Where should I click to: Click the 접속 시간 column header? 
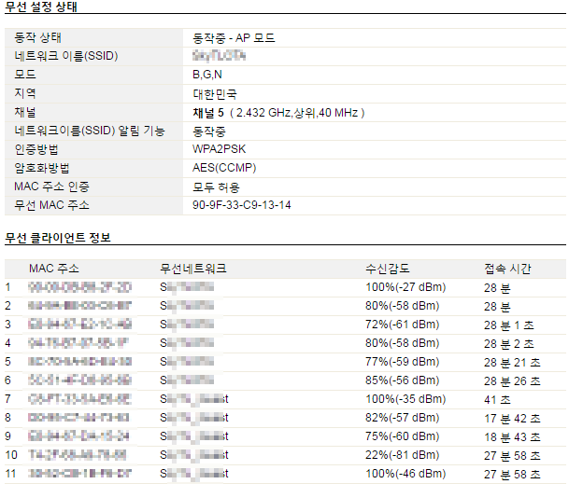(507, 269)
